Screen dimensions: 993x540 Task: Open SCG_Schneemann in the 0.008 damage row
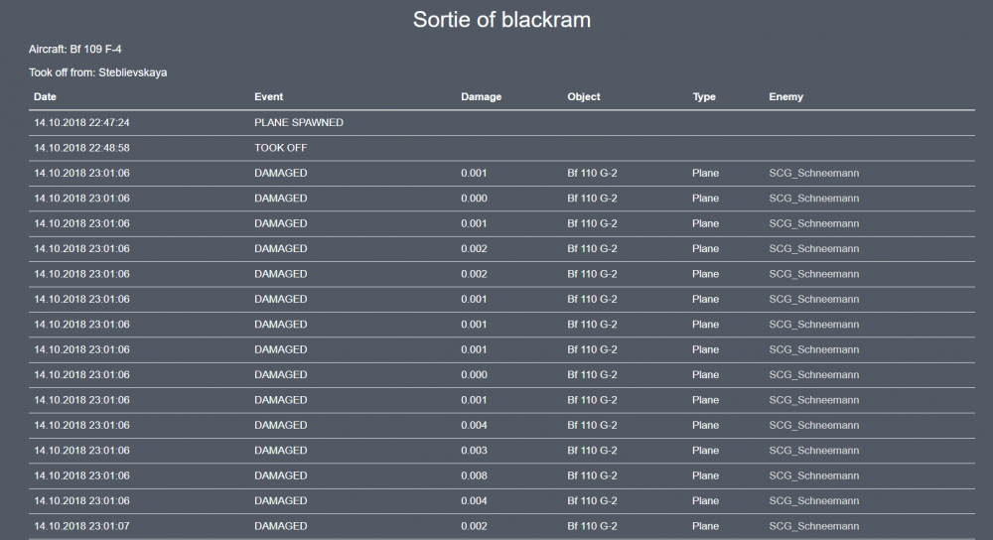coord(813,475)
